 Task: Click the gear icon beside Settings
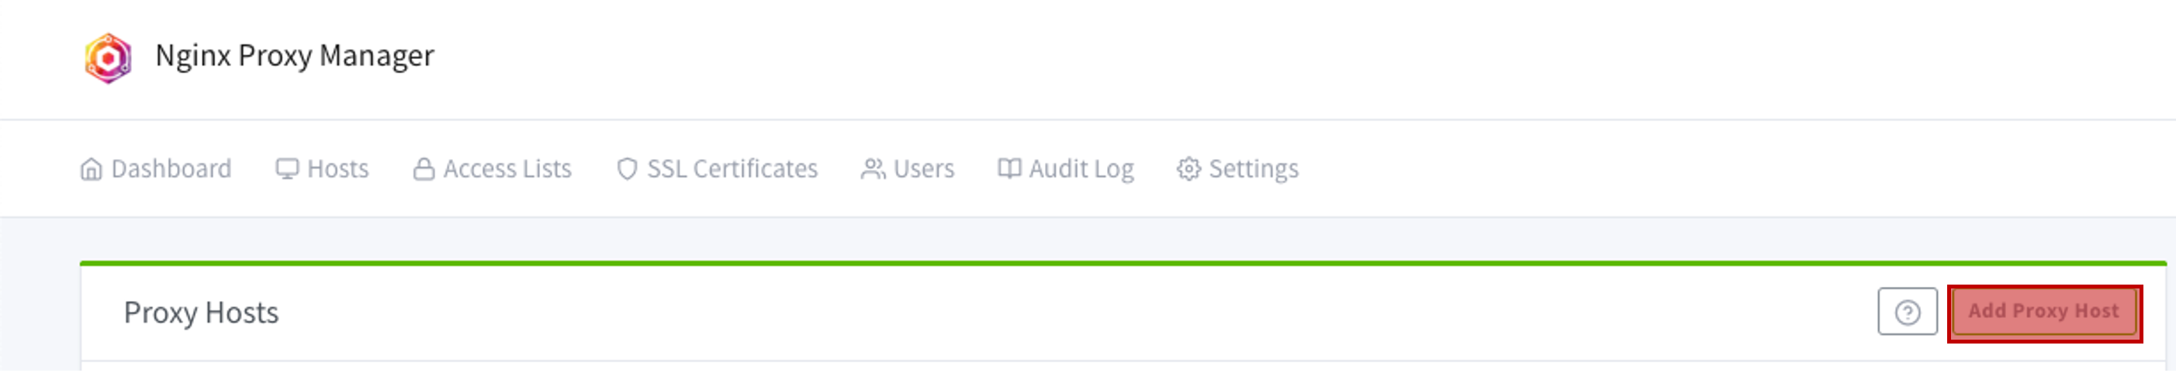pos(1188,170)
